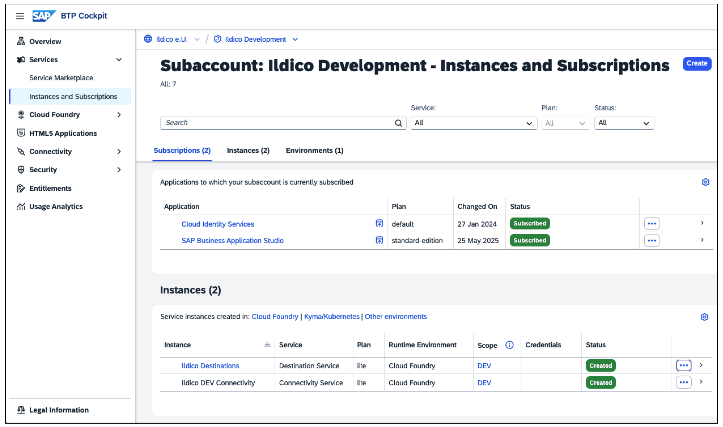Open the search magnifier in the search bar

click(398, 123)
